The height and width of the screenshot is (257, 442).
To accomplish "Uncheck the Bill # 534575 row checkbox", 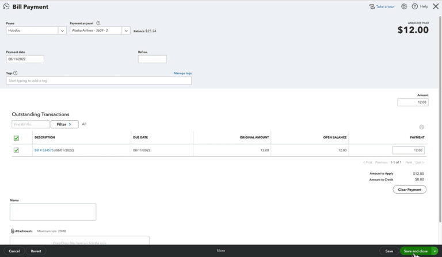I will (16, 150).
